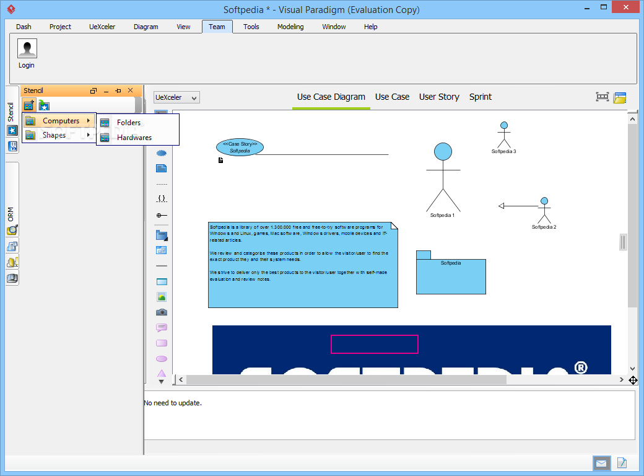Click the import stencil icon with green arrow
The height and width of the screenshot is (476, 644).
point(44,105)
